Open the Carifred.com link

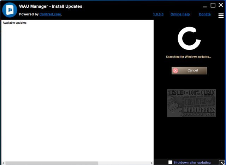tap(50, 14)
